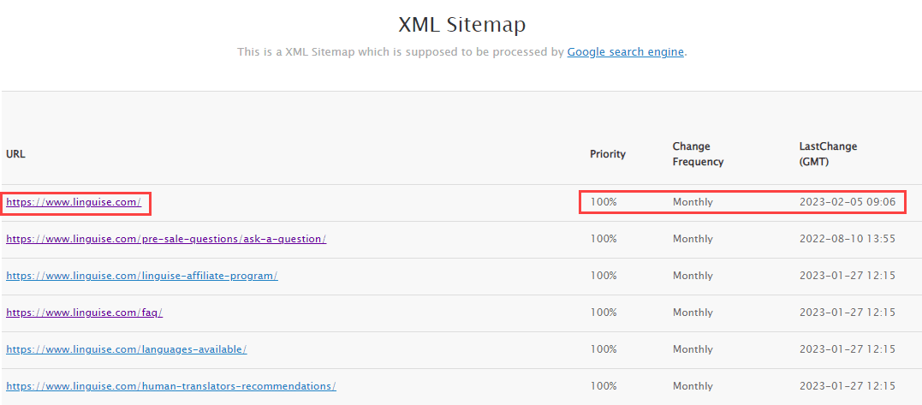
Task: Visit the linguise-affiliate-program URL
Action: 142,276
